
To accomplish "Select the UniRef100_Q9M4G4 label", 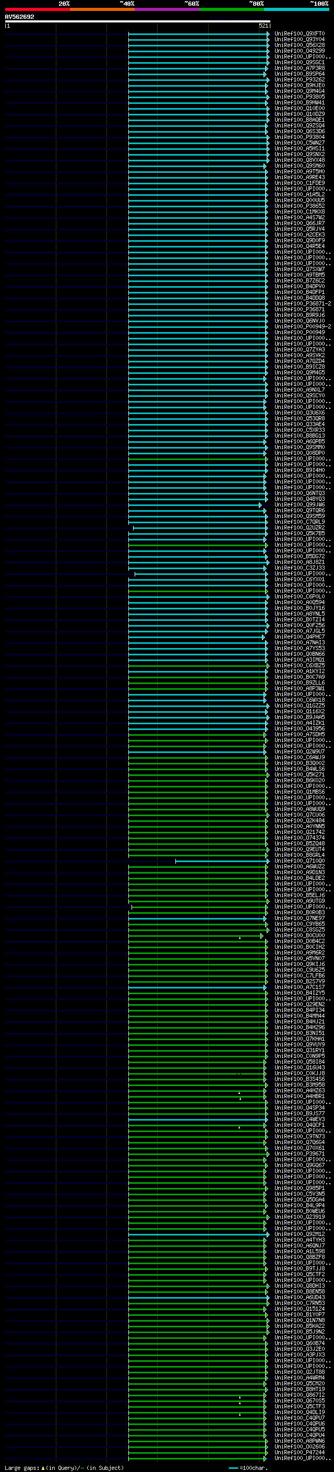I will (x=299, y=91).
